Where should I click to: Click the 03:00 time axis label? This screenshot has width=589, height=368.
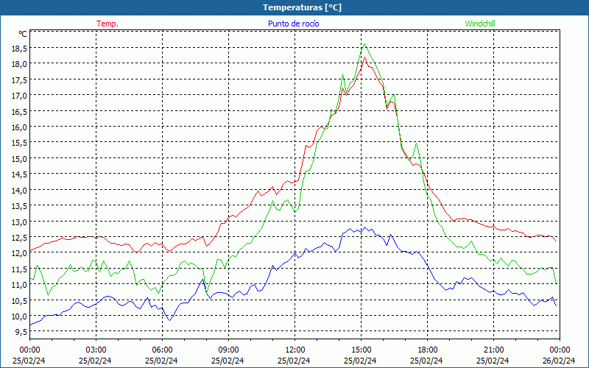tap(96, 350)
